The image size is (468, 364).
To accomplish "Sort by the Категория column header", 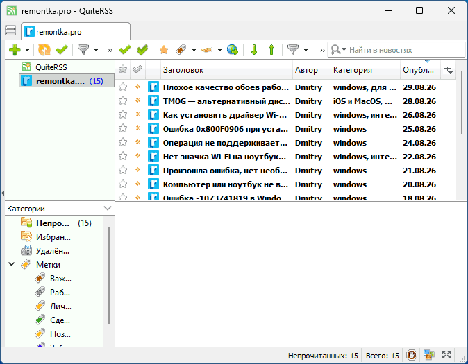I will [x=365, y=70].
